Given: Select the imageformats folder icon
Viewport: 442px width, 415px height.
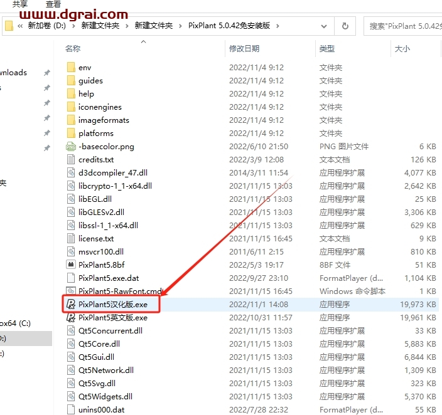Looking at the screenshot, I should click(x=71, y=120).
